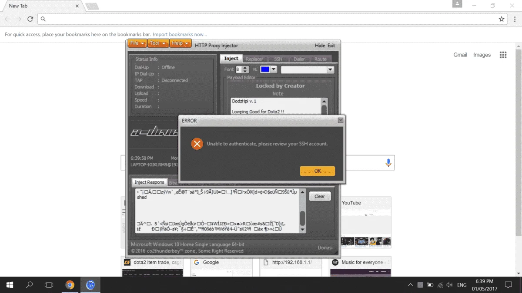Open the http://192.168.1.1/ shortcut tile
Screen dimensions: 522x293
291,267
